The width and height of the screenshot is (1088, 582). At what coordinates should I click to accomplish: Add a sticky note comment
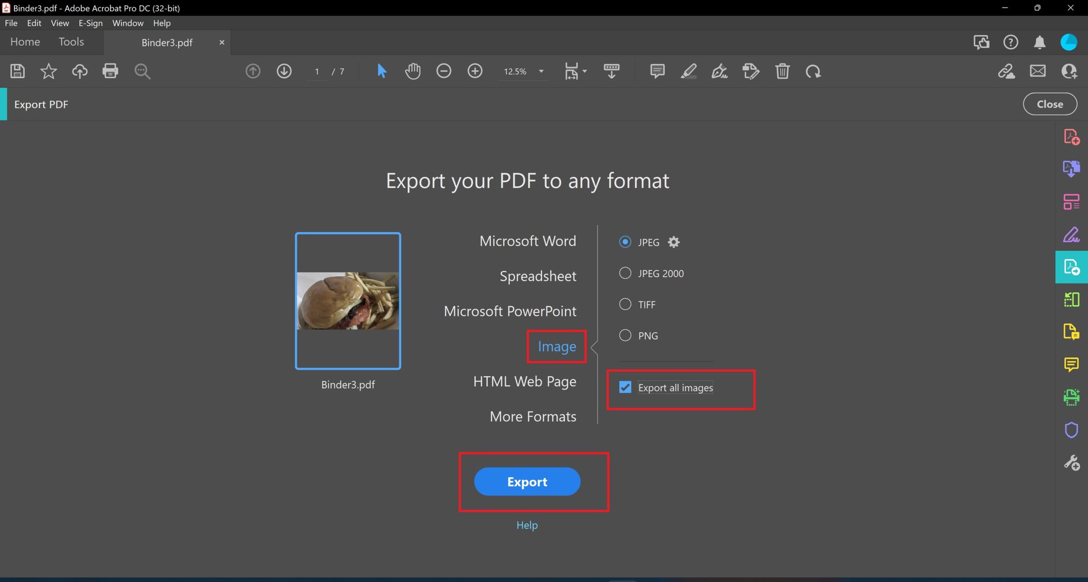[x=657, y=71]
